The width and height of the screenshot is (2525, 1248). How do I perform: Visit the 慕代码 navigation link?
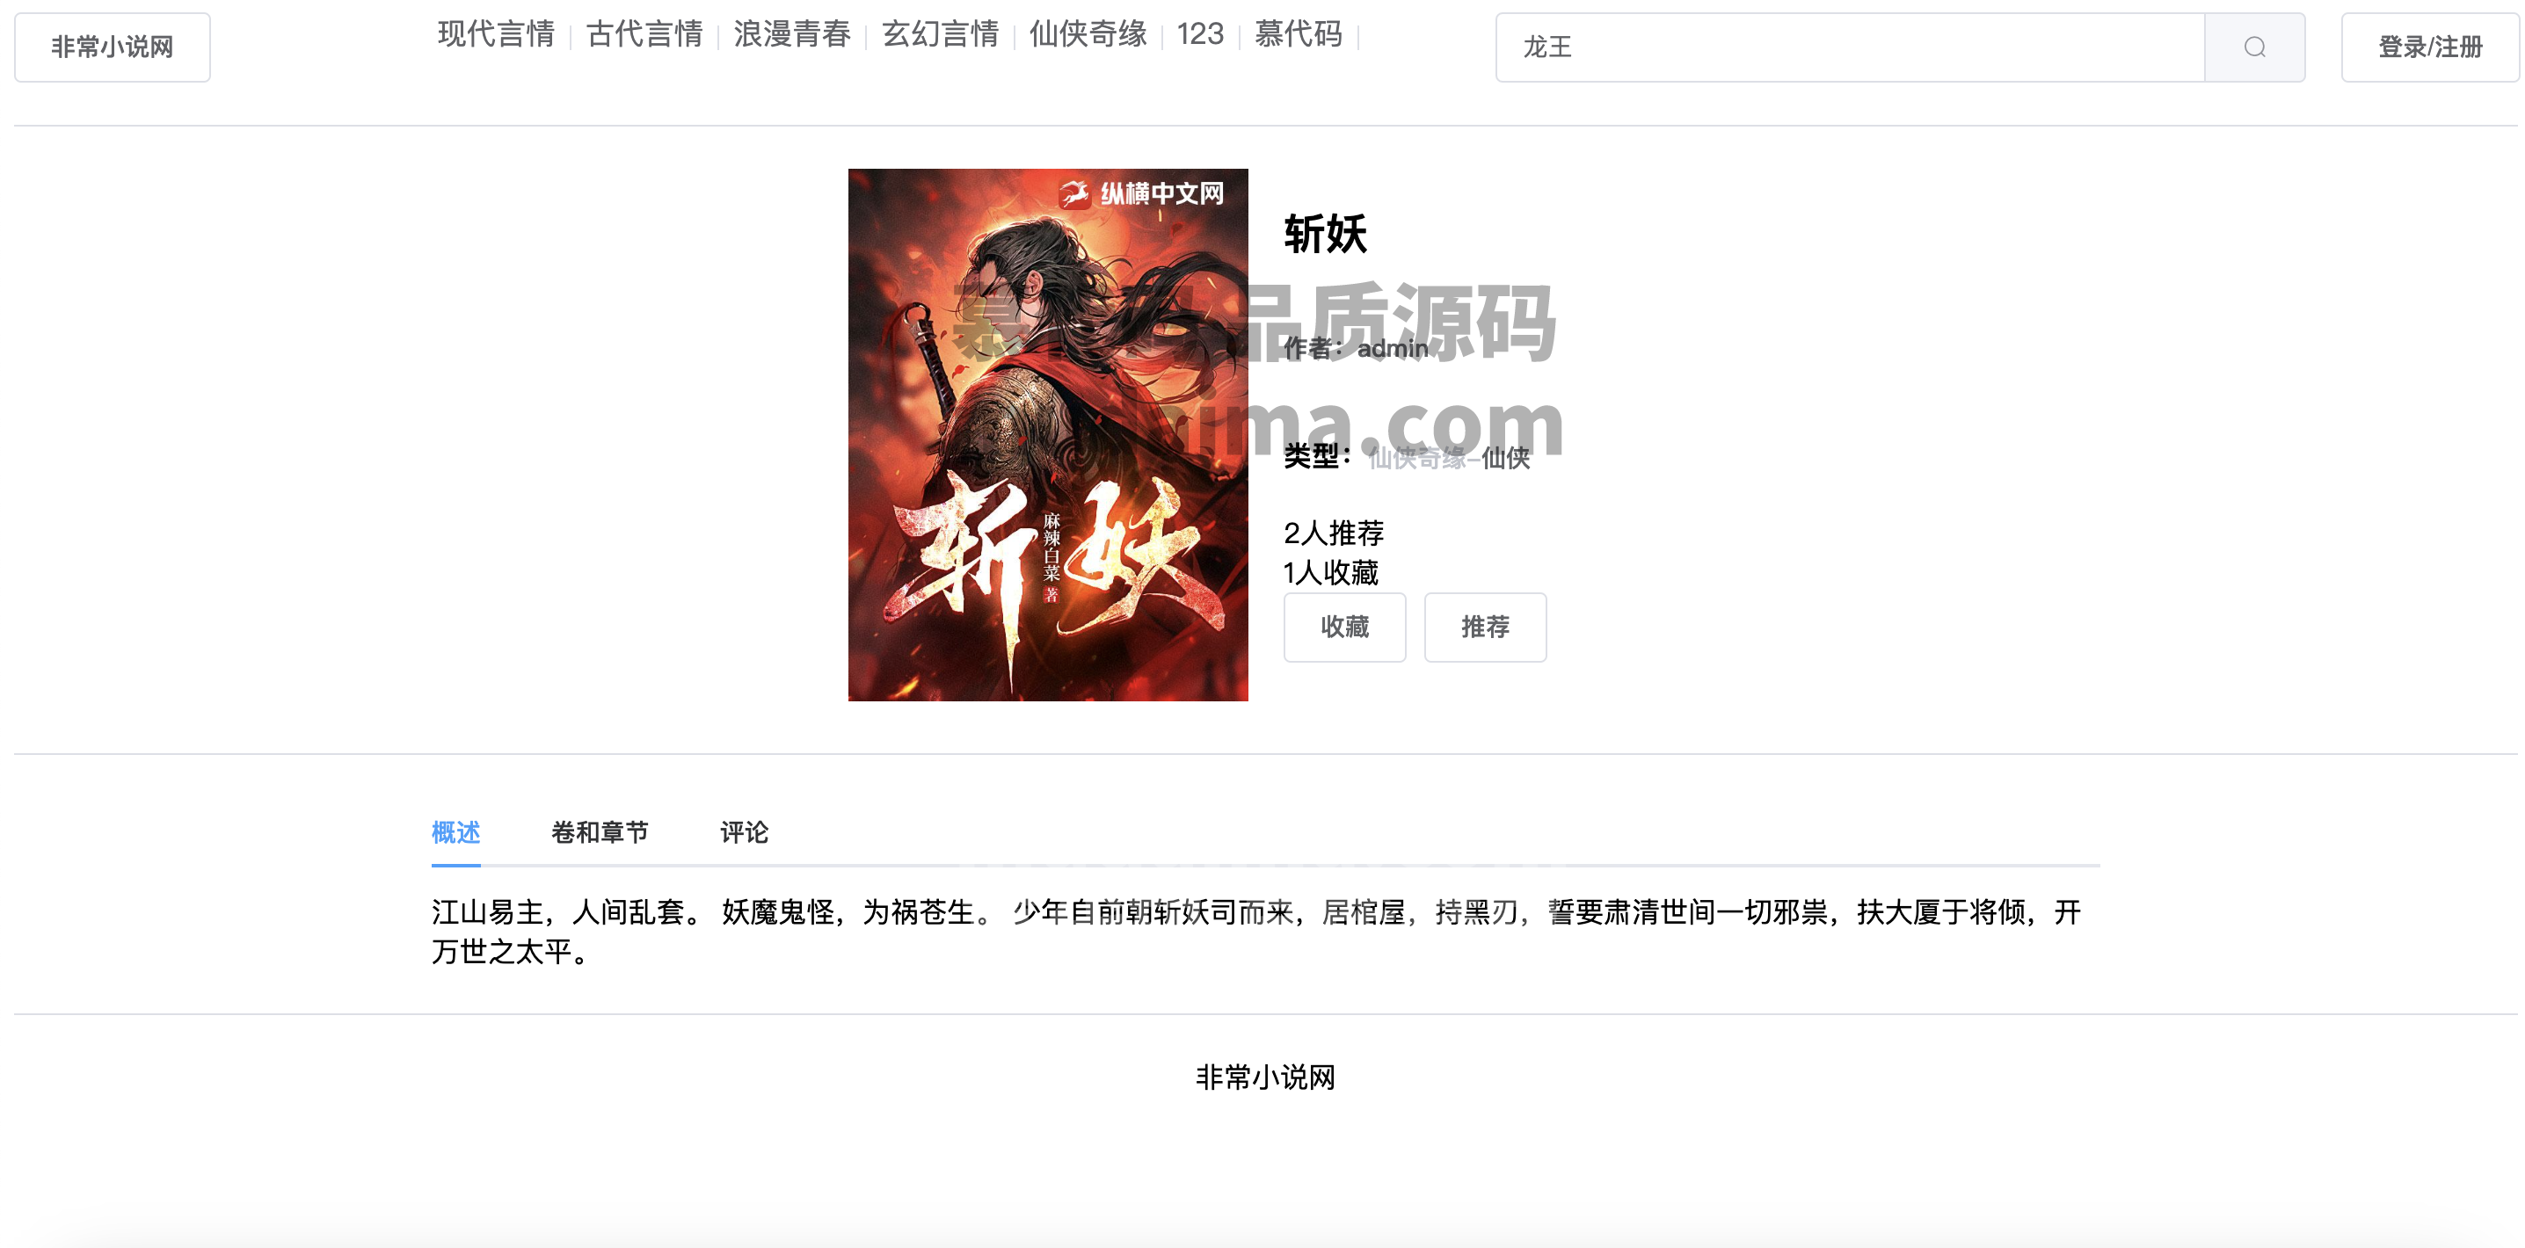coord(1298,34)
